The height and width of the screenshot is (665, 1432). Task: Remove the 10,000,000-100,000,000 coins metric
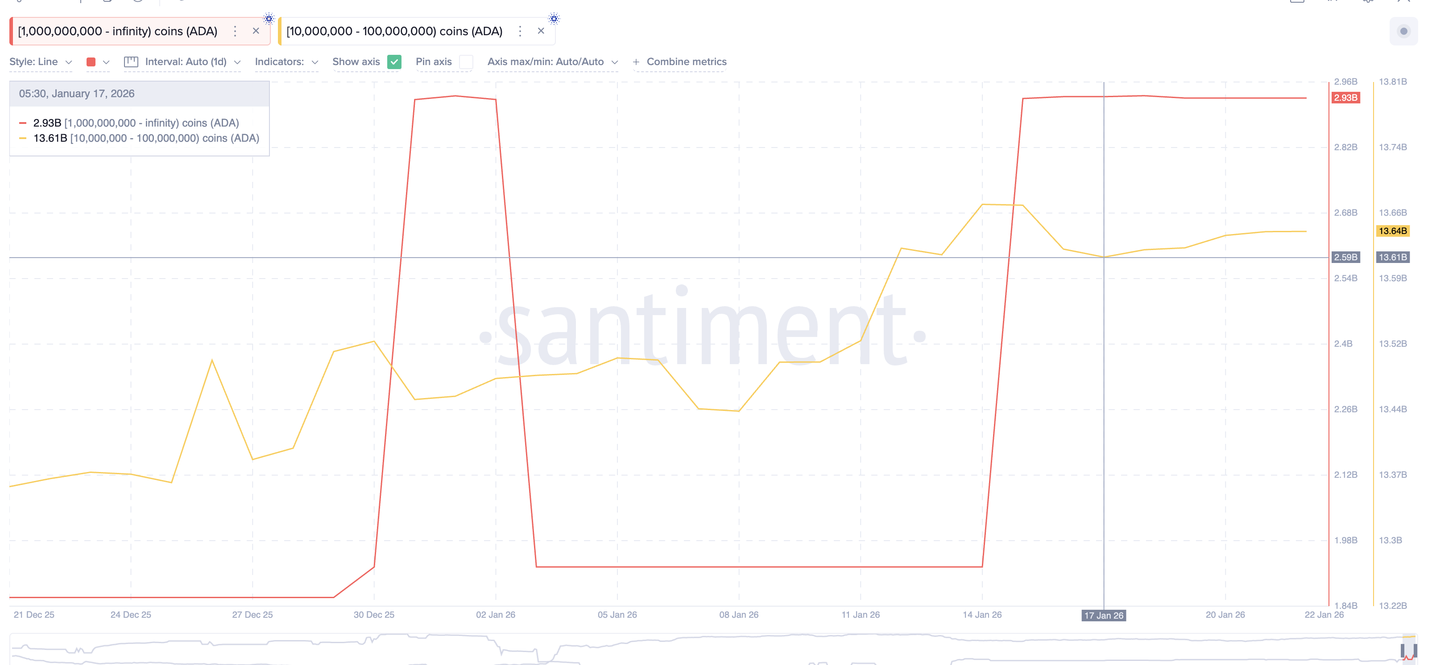coord(541,31)
